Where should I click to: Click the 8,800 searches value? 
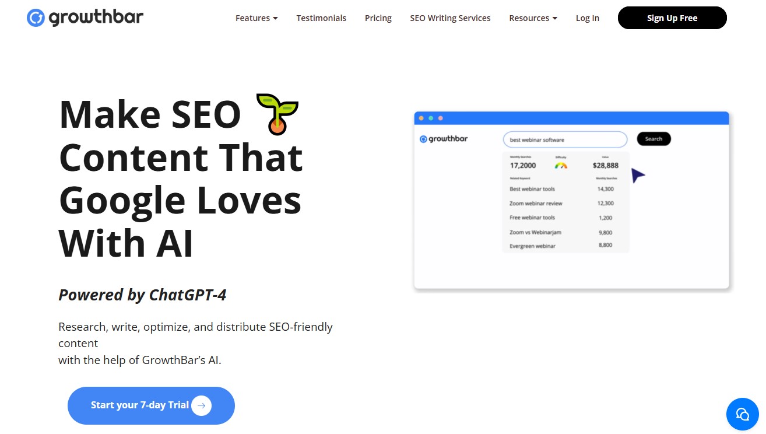pyautogui.click(x=606, y=246)
